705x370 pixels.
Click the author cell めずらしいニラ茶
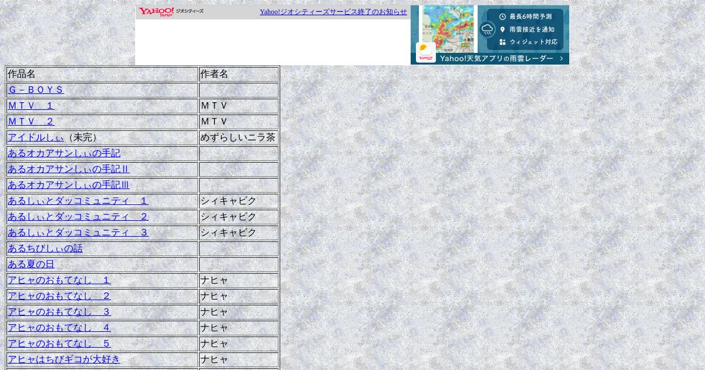pos(238,137)
